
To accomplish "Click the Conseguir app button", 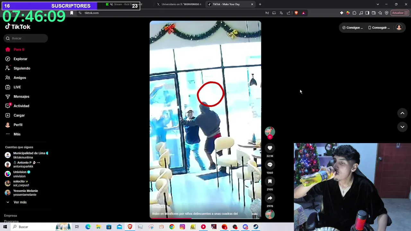I will coord(379,28).
